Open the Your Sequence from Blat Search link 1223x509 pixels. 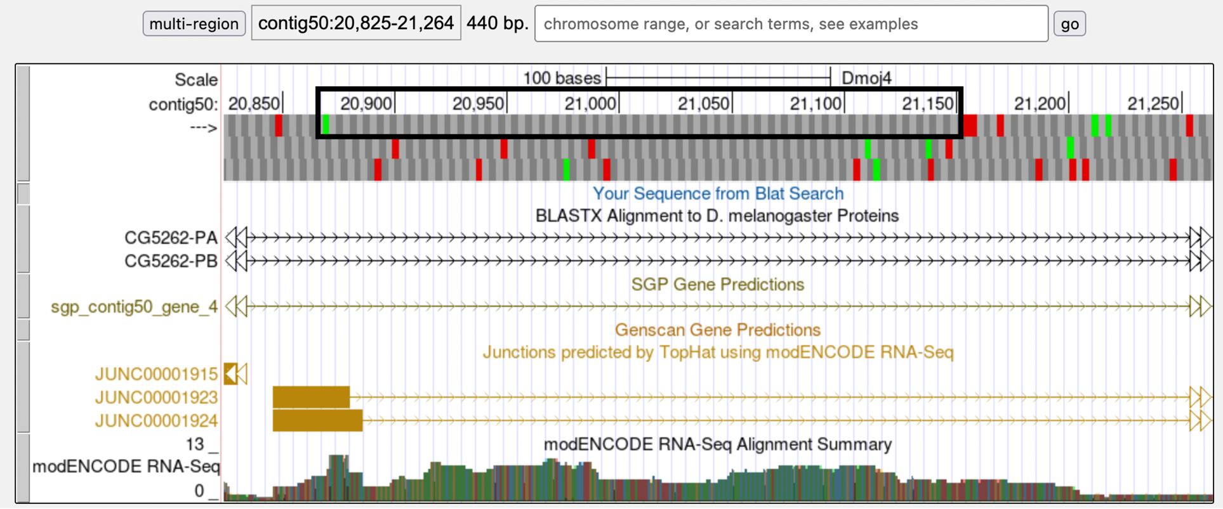coord(718,193)
